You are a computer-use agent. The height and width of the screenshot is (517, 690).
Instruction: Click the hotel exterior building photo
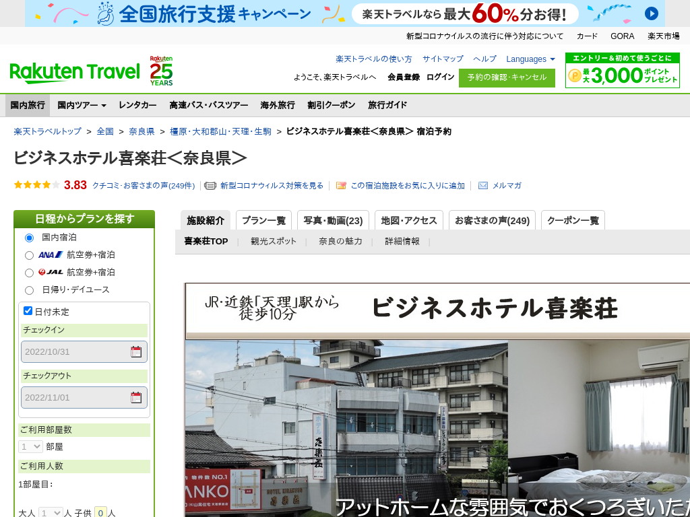(x=346, y=429)
